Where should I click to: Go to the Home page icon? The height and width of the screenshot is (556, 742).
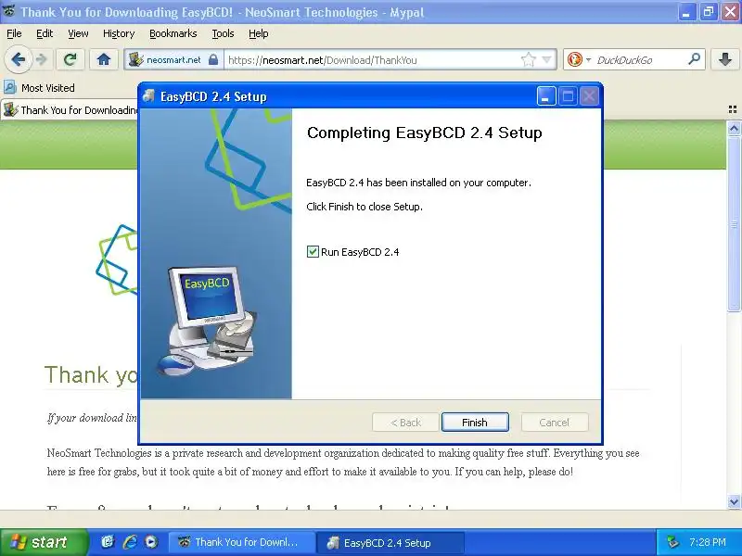pyautogui.click(x=104, y=59)
